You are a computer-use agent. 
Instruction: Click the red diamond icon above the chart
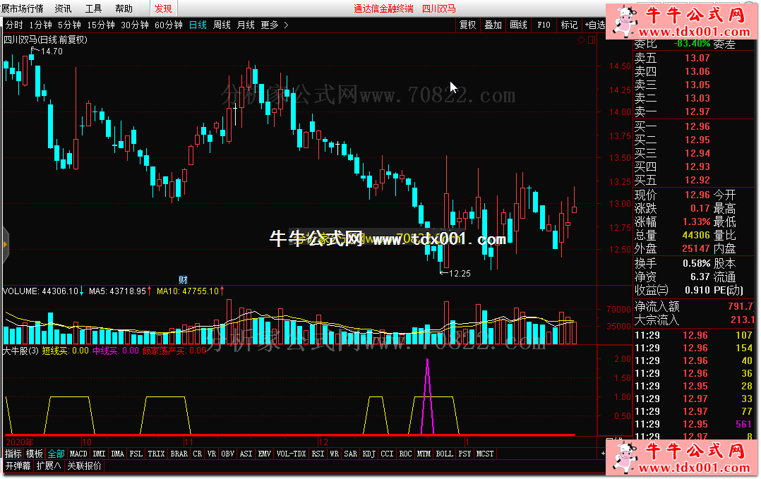pos(582,40)
